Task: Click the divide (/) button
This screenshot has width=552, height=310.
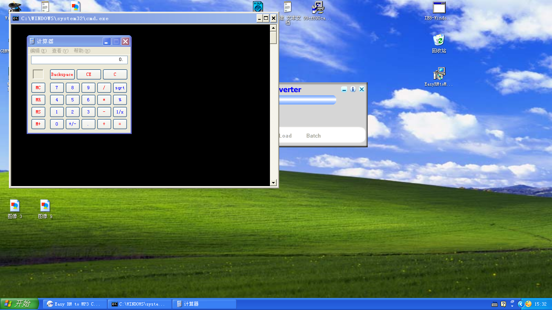Action: coord(104,88)
